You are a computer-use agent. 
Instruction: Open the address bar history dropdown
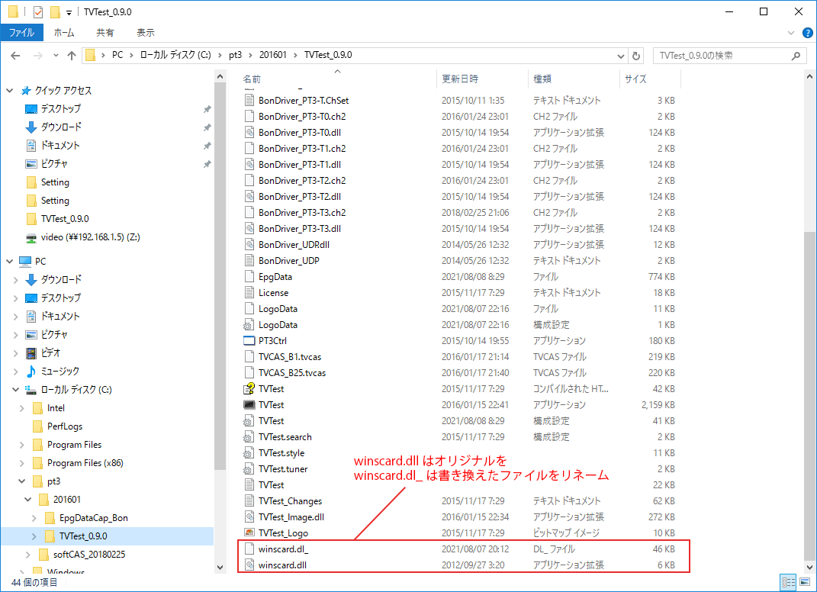pos(620,55)
